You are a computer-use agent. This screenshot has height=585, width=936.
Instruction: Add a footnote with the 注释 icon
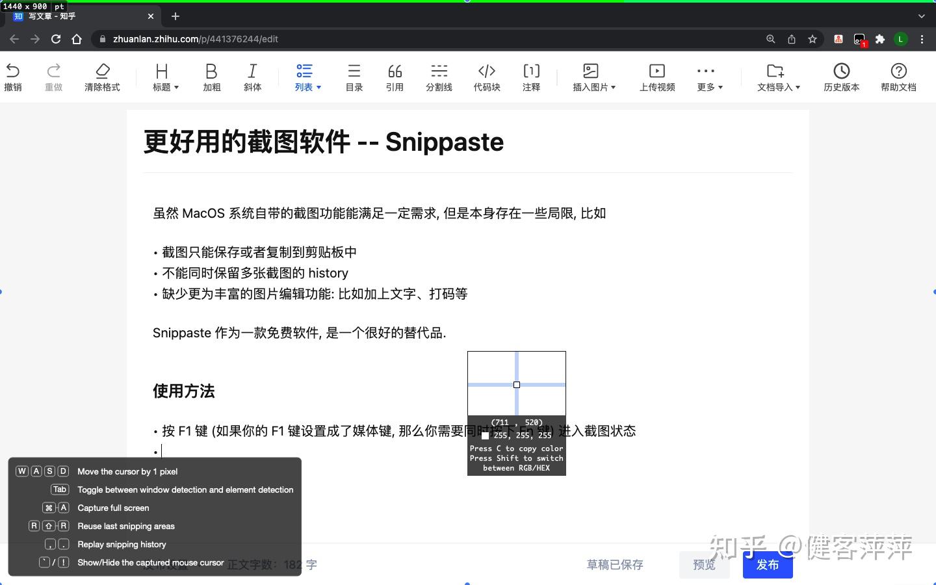(x=531, y=77)
